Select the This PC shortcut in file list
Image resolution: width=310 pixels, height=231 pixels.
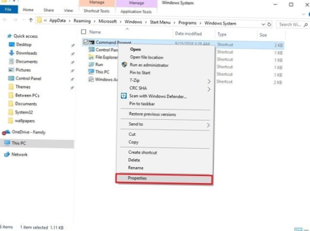coord(102,72)
